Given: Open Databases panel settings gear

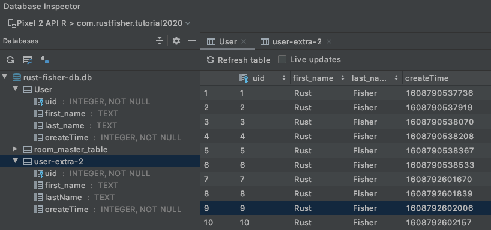Looking at the screenshot, I should [x=176, y=41].
